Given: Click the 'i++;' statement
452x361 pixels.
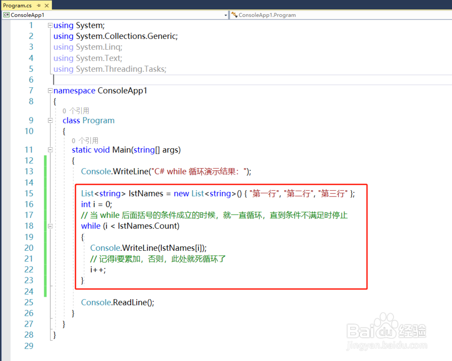Looking at the screenshot, I should point(98,270).
